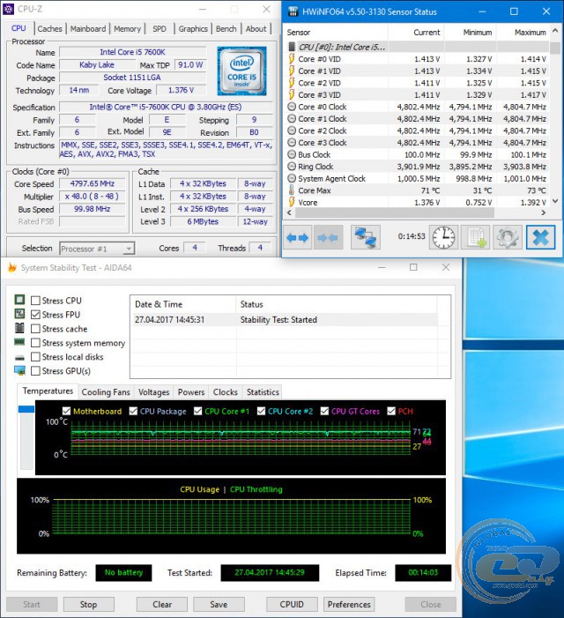Click blue slider thumb beside temperature graph
Viewport: 564px width, 618px height.
click(x=26, y=410)
